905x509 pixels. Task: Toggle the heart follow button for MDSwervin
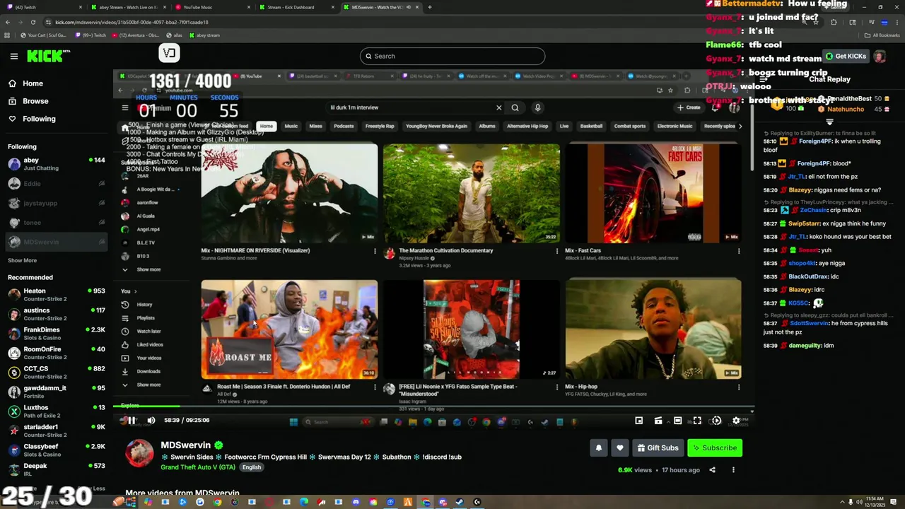(620, 447)
